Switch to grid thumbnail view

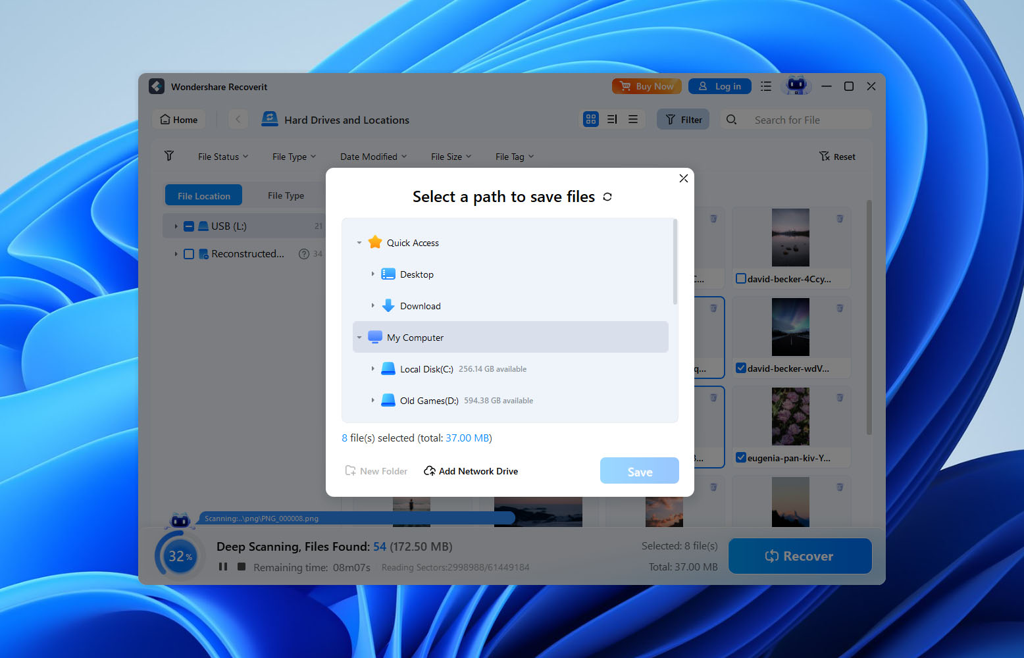pyautogui.click(x=591, y=119)
